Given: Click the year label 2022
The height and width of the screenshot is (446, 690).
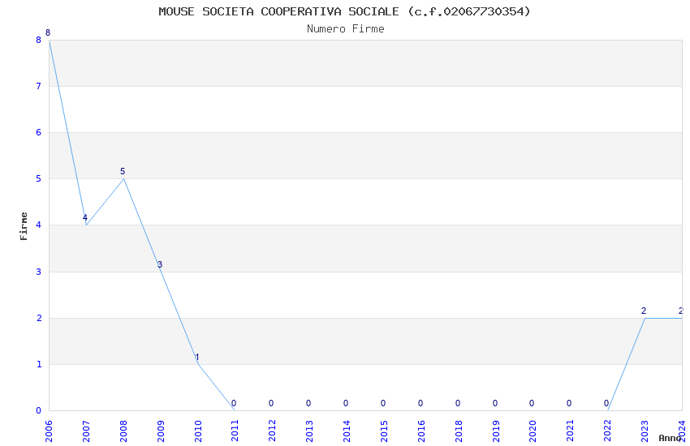Looking at the screenshot, I should pos(608,431).
